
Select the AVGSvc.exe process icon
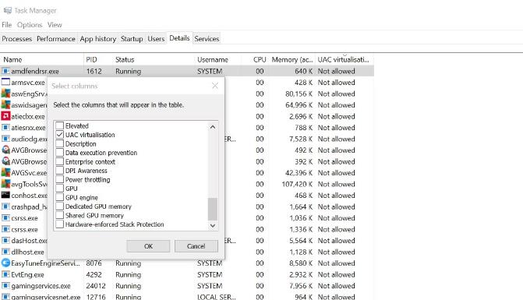tap(5, 173)
